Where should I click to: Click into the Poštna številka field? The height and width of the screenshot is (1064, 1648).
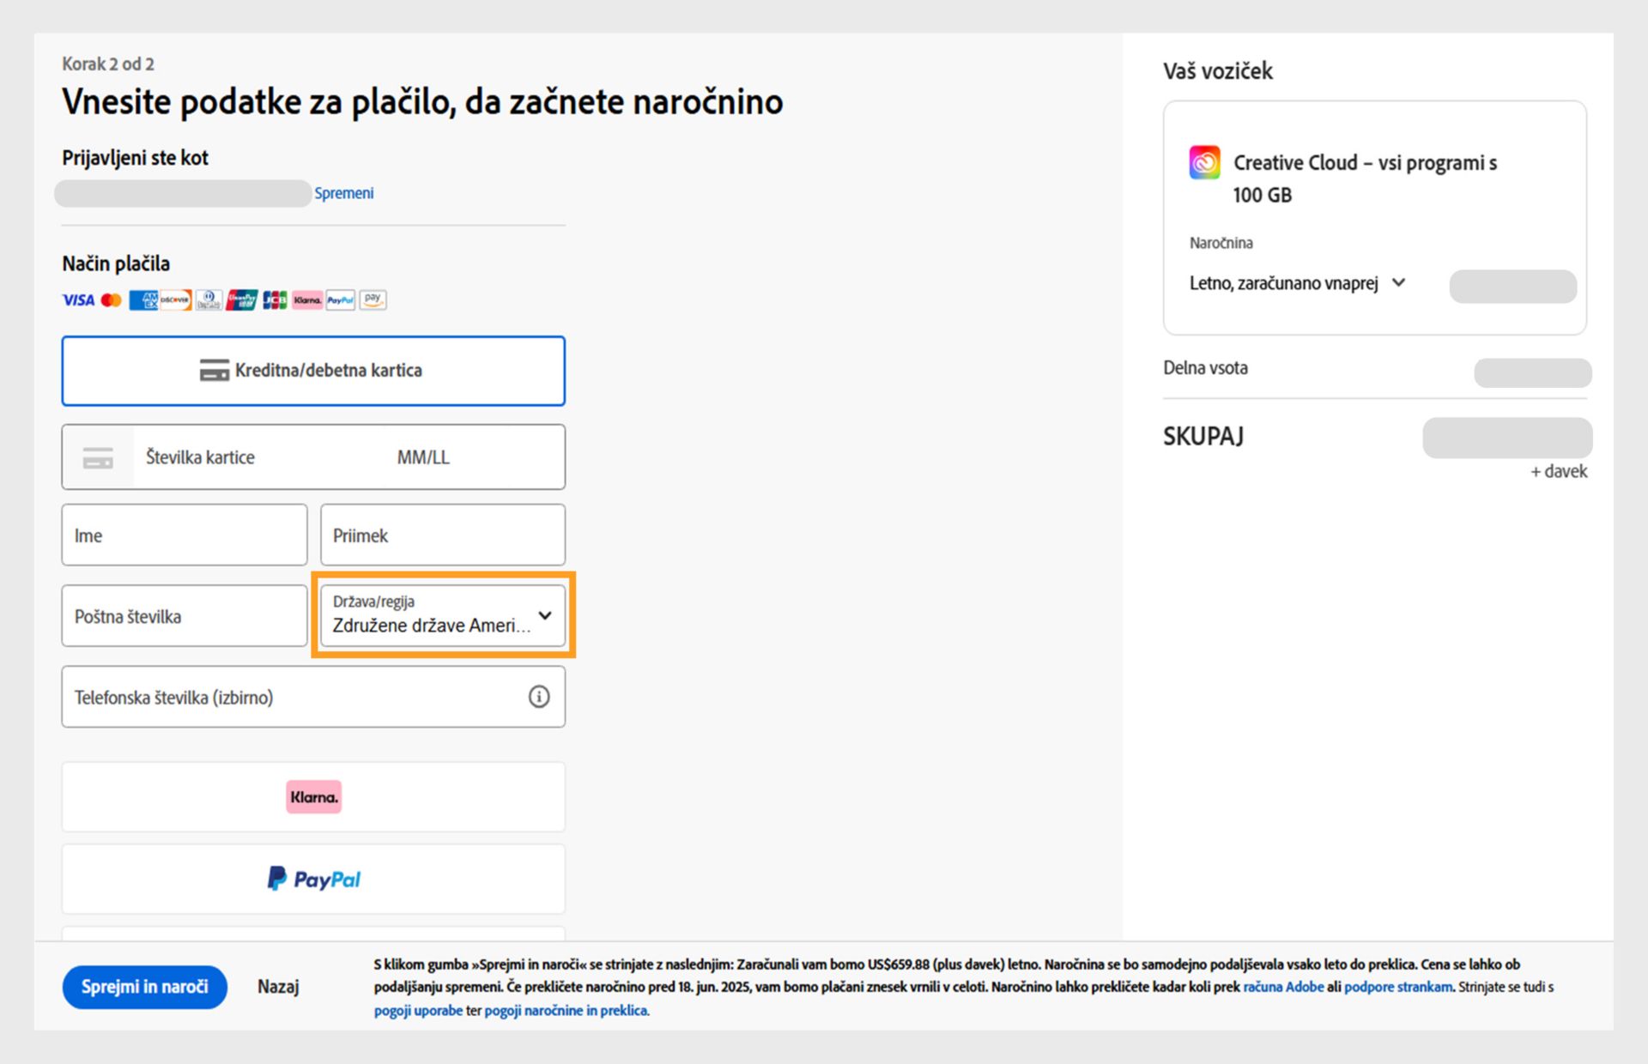(185, 616)
